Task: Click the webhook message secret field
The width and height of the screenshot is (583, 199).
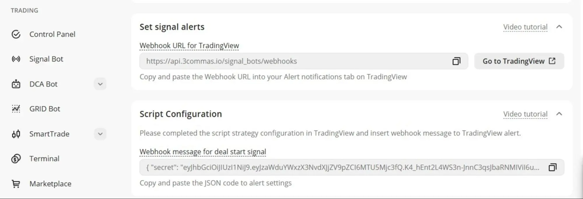Action: [321, 168]
